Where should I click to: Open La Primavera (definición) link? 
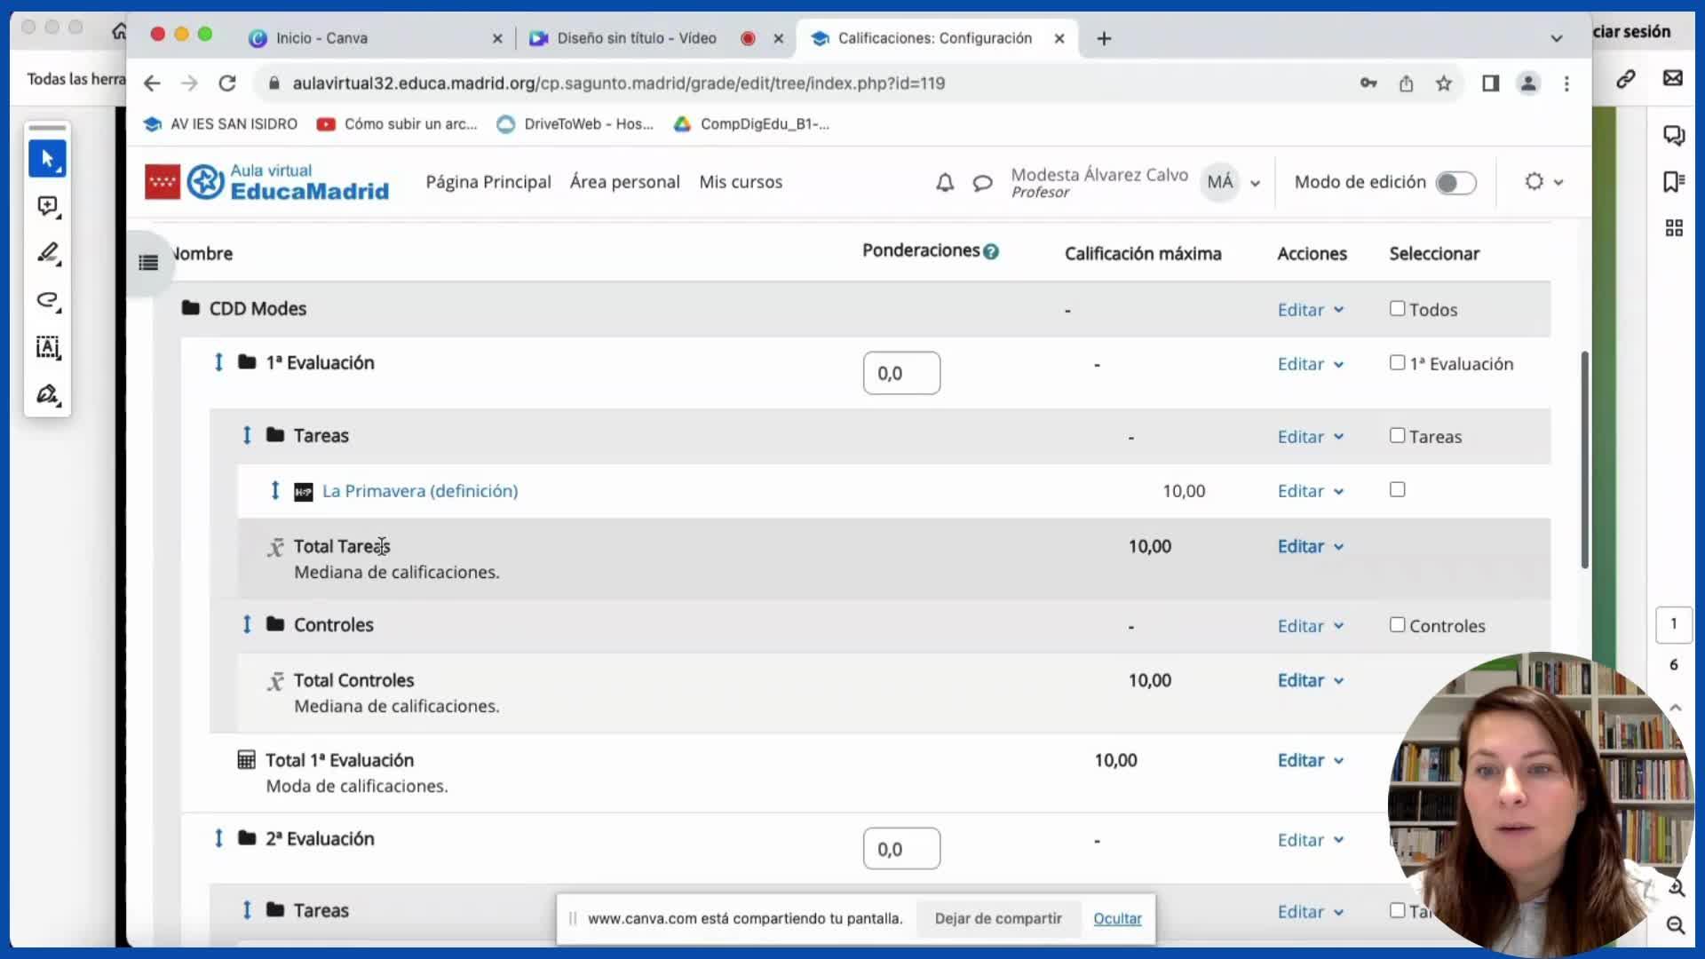point(420,491)
